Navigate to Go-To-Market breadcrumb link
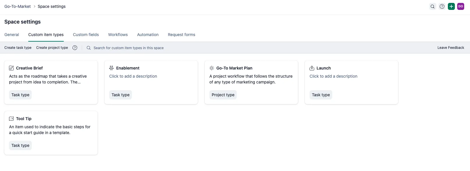 [x=17, y=6]
